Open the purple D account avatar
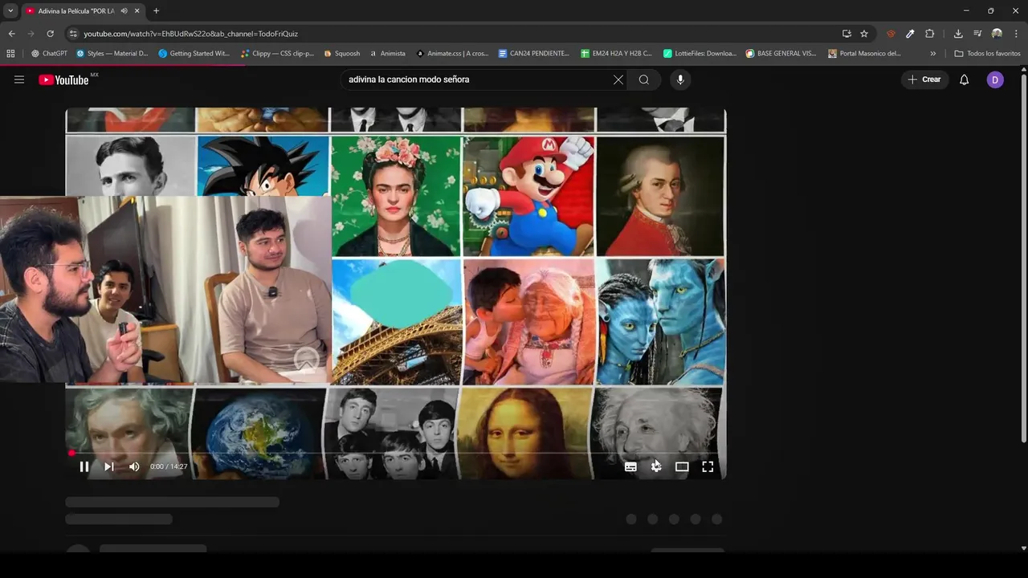 (x=995, y=79)
